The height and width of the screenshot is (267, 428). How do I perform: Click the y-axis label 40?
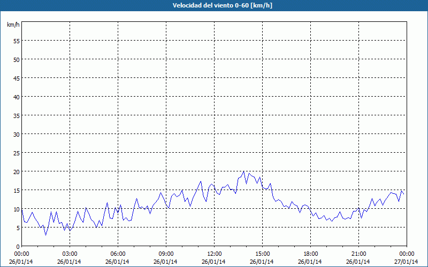(17, 97)
